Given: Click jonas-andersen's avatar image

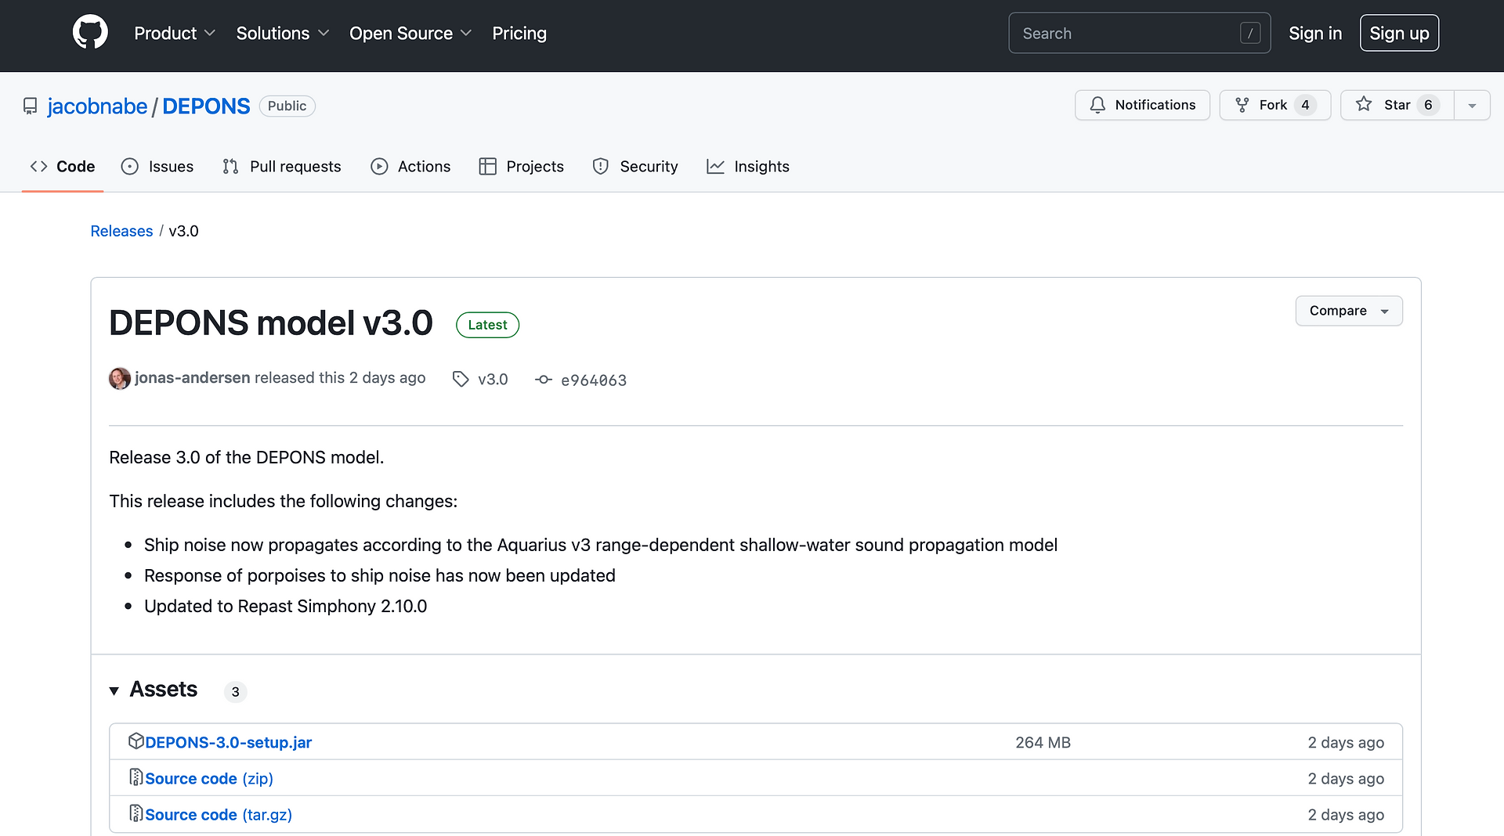Looking at the screenshot, I should click(119, 378).
